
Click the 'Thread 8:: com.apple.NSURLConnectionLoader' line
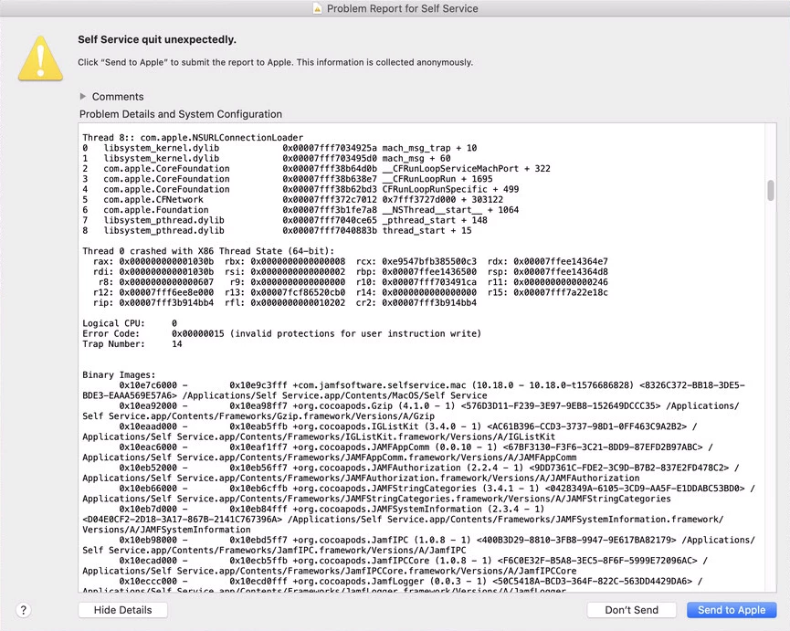pos(193,138)
